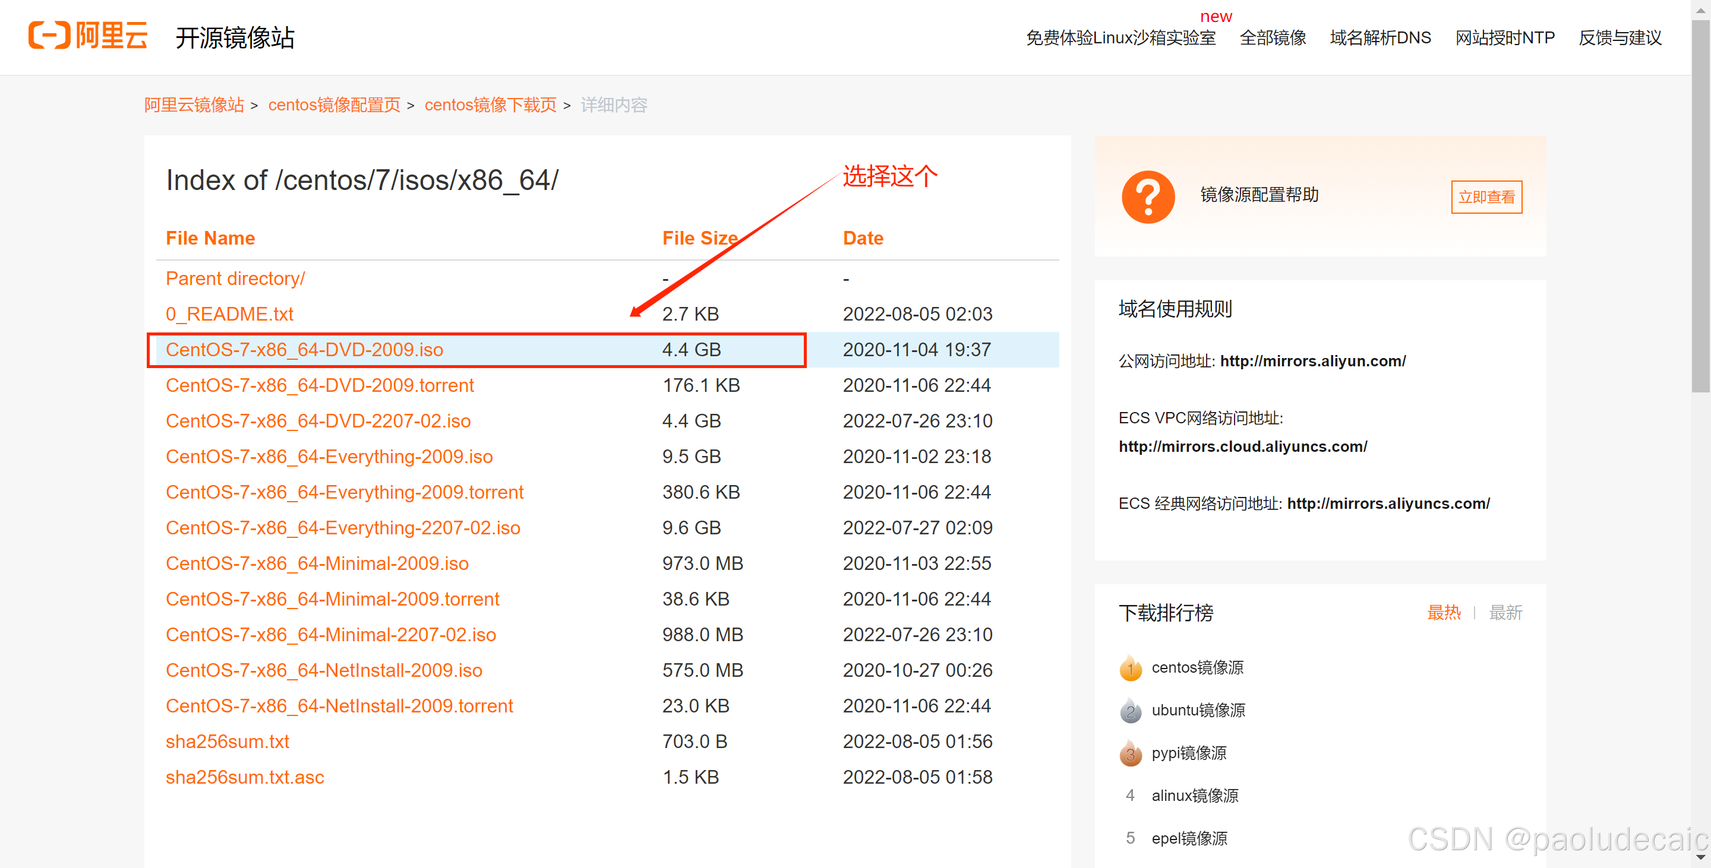Click the scrollbar down arrow

[x=1700, y=858]
